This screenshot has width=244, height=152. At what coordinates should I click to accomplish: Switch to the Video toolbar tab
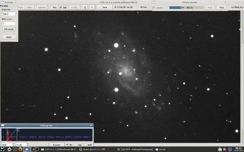tap(29, 7)
